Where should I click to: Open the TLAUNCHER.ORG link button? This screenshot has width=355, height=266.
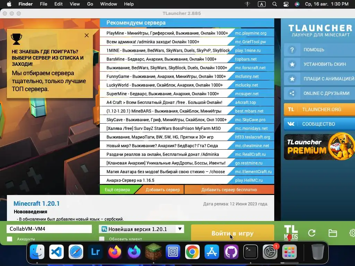point(319,109)
